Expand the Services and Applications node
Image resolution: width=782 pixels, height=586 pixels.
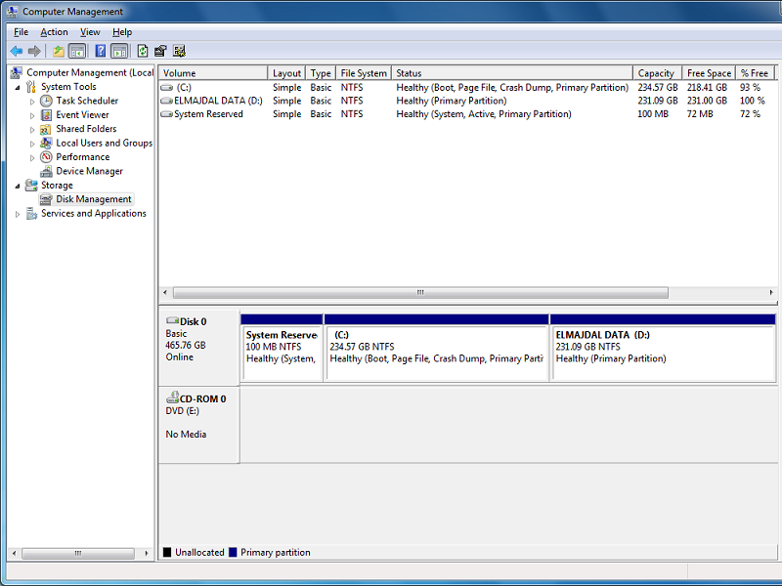[18, 214]
